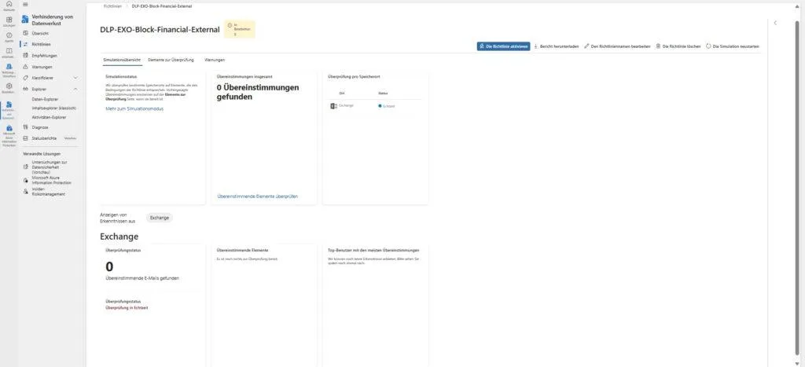Open Warnungen in the left navigation

click(x=42, y=67)
